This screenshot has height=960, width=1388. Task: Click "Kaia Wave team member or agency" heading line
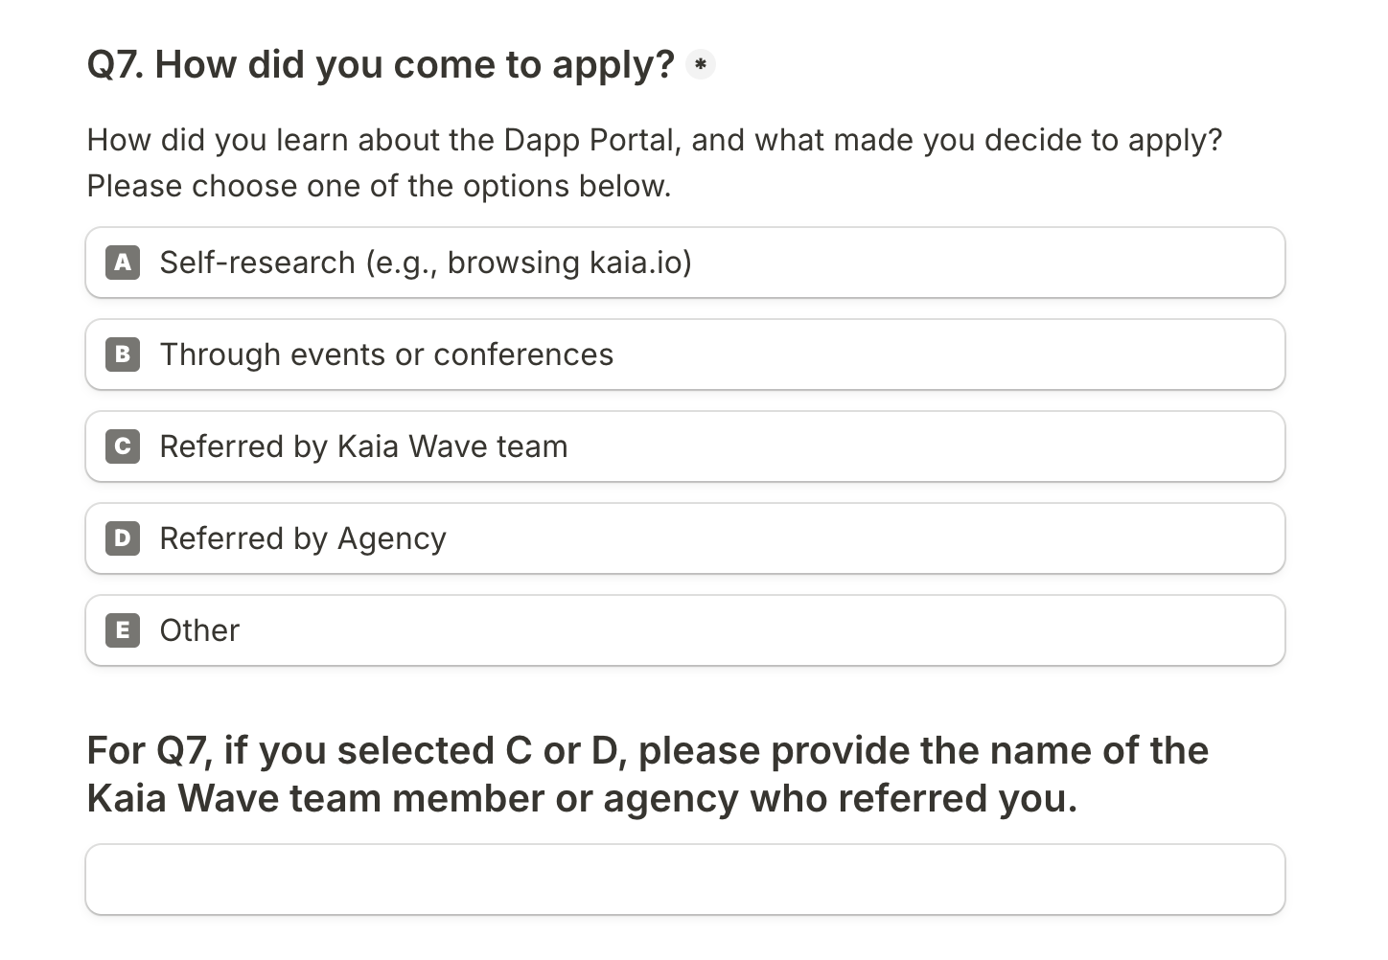tap(582, 799)
